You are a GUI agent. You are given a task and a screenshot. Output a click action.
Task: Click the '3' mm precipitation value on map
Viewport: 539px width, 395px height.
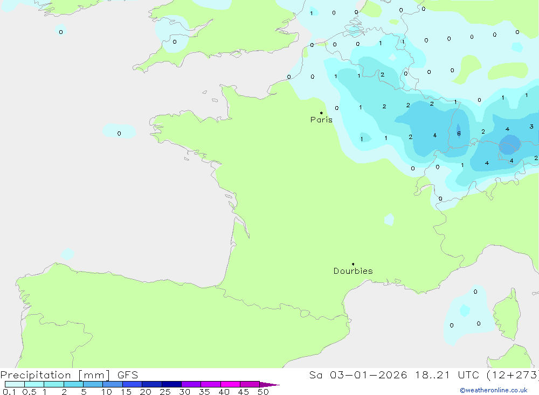[531, 127]
